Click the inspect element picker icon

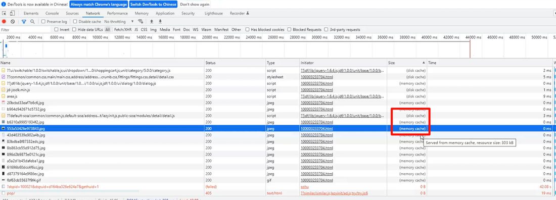coord(4,14)
